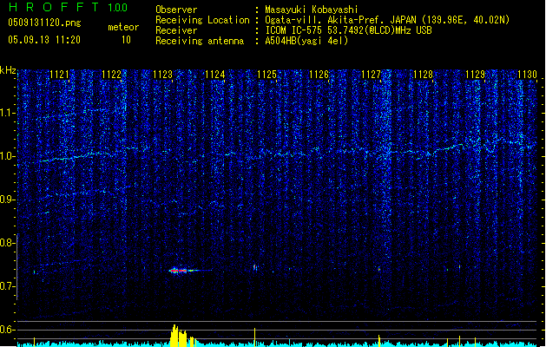Click the 0.8 kHz frequency axis label
Screen dimensions: 546x347
coord(7,243)
